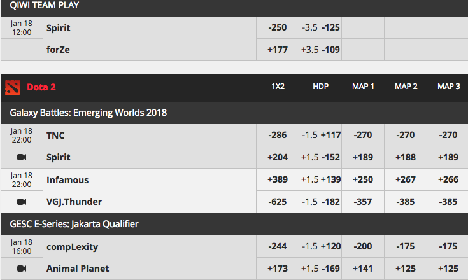The height and width of the screenshot is (280, 468).
Task: Choose Spirit +1.5 handicap at -152
Action: point(320,157)
